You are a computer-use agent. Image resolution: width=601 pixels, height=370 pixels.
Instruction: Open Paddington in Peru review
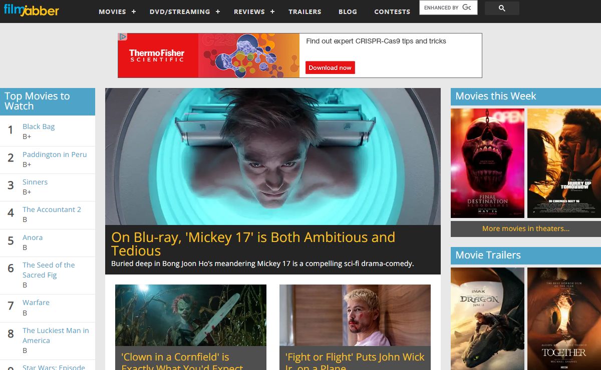55,154
